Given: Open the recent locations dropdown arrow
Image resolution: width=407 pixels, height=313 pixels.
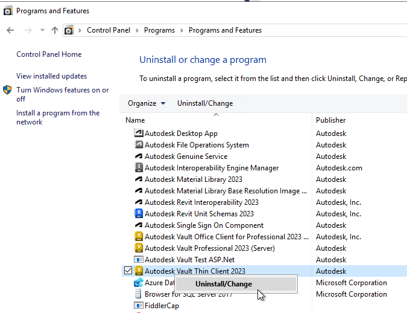Looking at the screenshot, I should [42, 30].
